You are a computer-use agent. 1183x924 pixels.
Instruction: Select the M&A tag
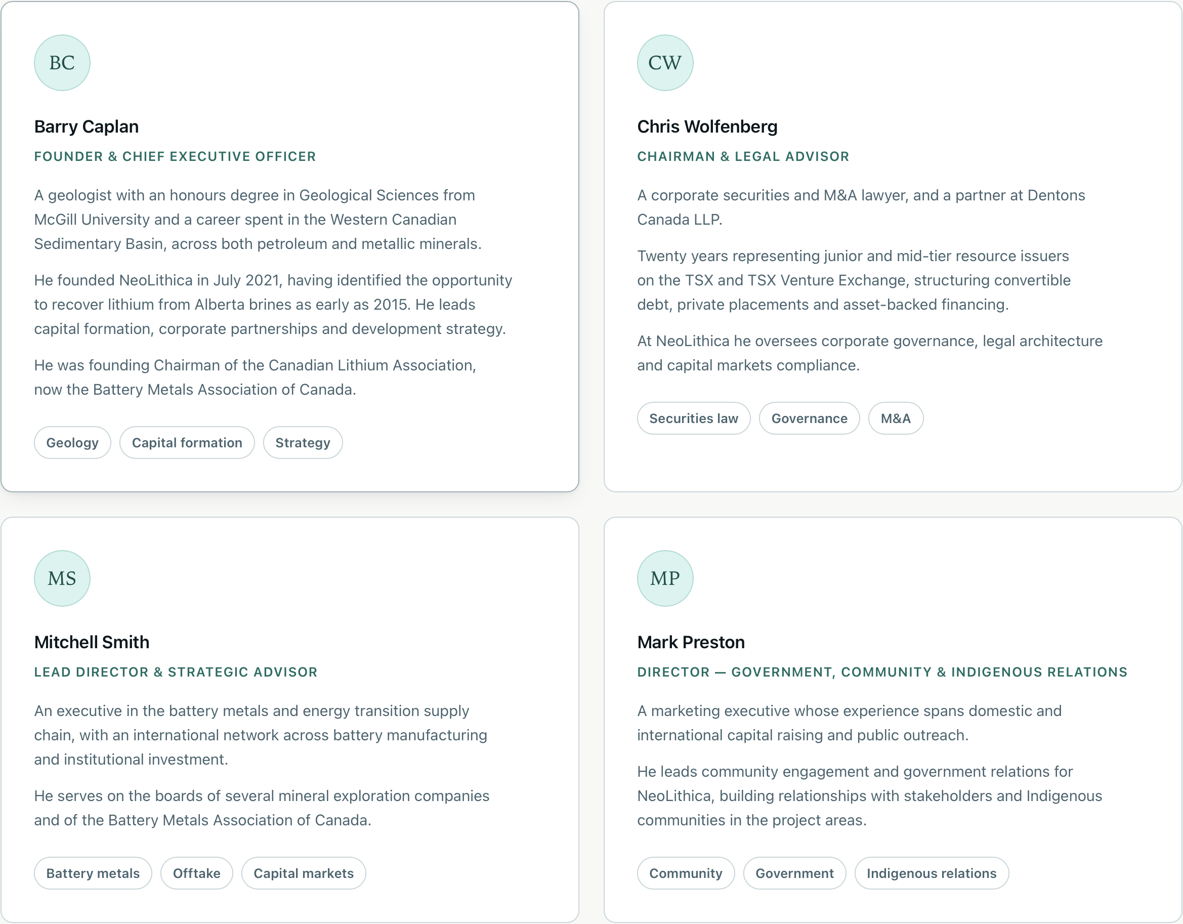click(896, 418)
